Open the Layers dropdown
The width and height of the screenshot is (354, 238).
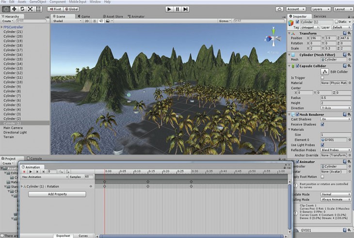click(320, 9)
